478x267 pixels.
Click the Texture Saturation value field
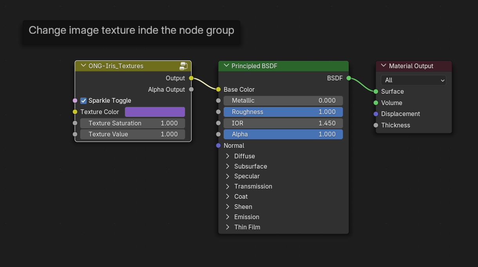coord(132,123)
